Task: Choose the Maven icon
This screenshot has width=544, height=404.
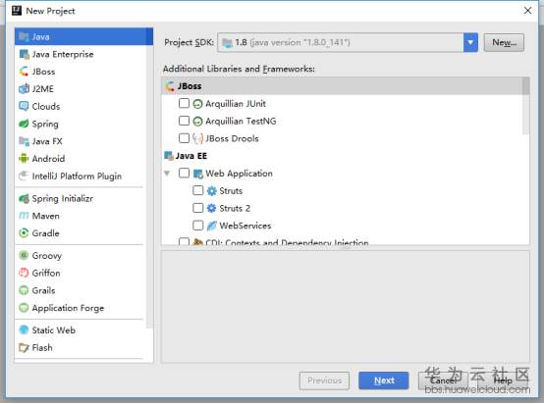Action: click(x=24, y=216)
